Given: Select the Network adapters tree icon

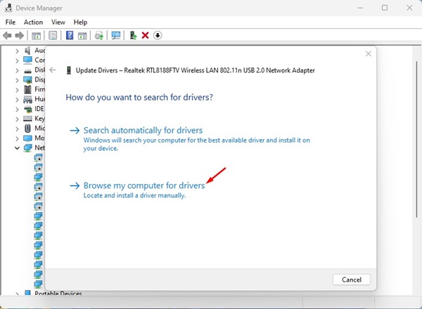Looking at the screenshot, I should pos(27,147).
